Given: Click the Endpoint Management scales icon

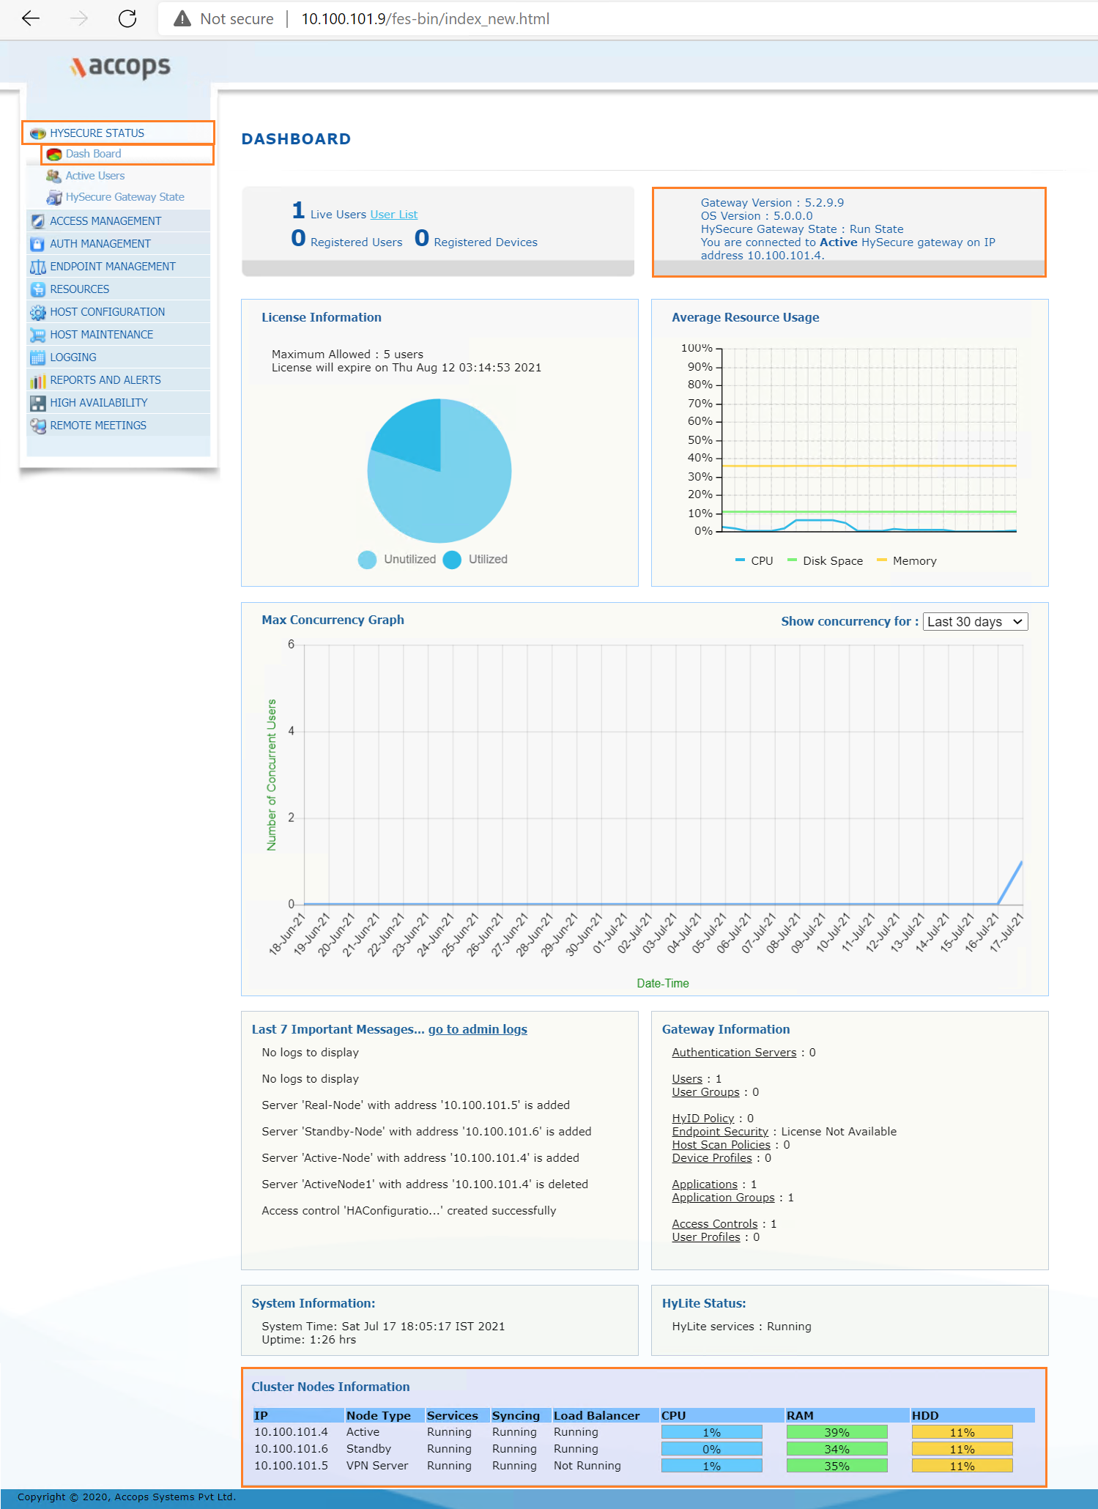Looking at the screenshot, I should [38, 267].
